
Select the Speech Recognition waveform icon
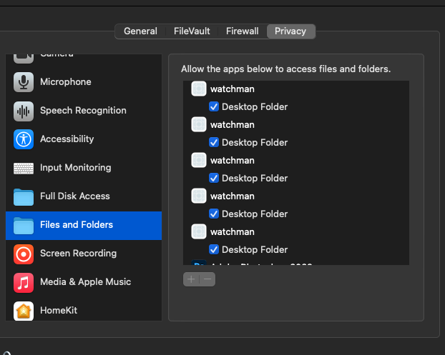click(x=24, y=111)
